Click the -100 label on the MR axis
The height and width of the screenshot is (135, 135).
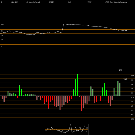[x=132, y=119]
